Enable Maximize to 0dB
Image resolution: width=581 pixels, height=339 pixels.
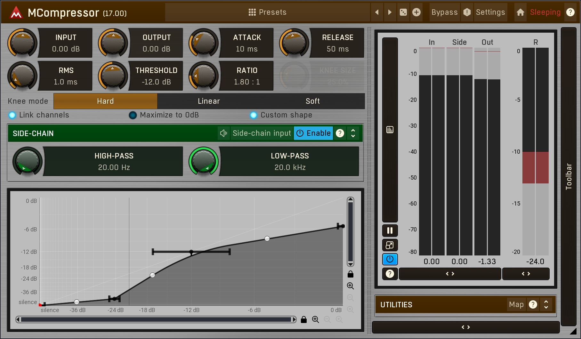[x=133, y=115]
